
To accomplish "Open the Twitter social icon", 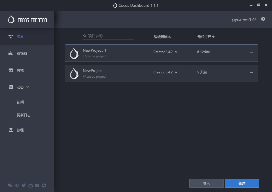I will click(24, 186).
